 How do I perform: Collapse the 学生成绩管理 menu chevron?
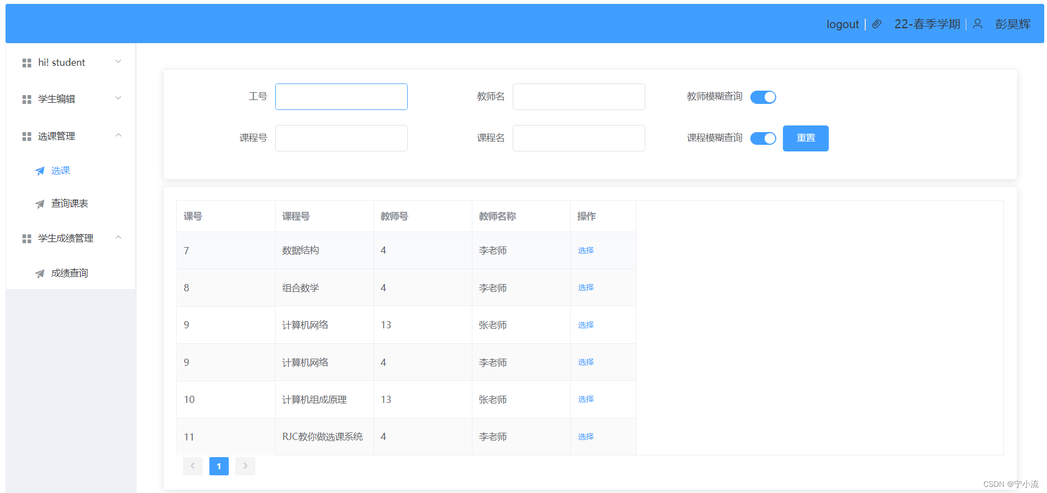[118, 237]
